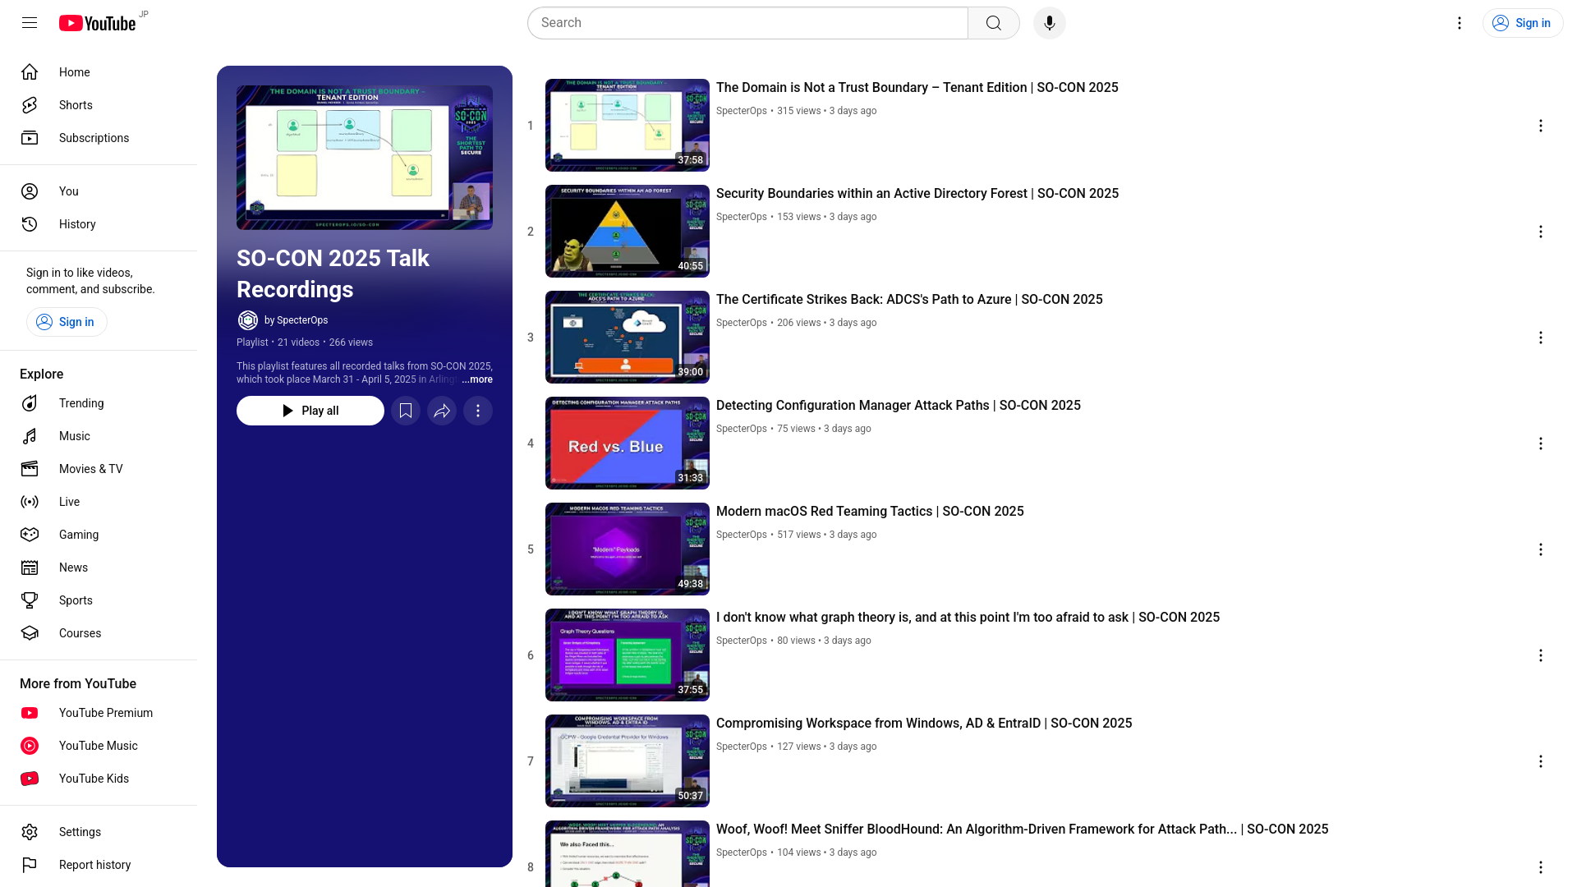The height and width of the screenshot is (887, 1577).
Task: Open Shorts from the sidebar
Action: pyautogui.click(x=99, y=105)
